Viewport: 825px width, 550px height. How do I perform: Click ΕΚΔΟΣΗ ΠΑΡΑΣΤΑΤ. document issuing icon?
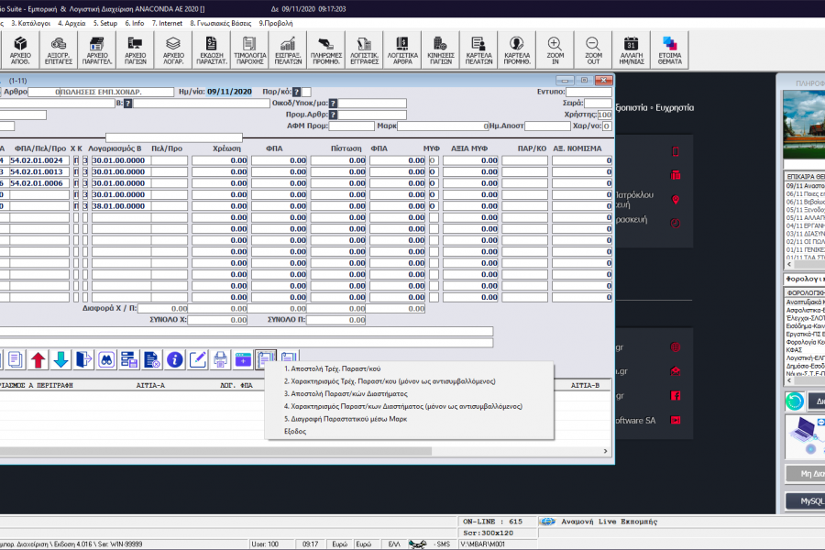pyautogui.click(x=212, y=50)
